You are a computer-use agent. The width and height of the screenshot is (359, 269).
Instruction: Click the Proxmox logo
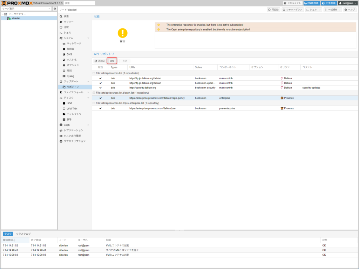click(x=17, y=3)
